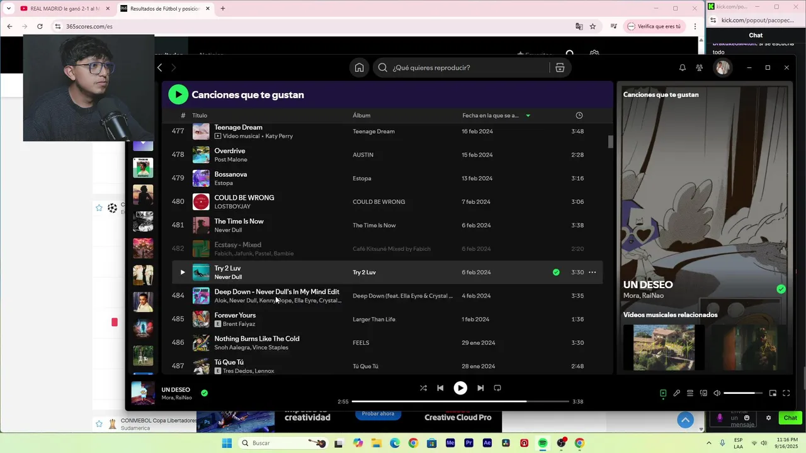
Task: Open a new Chrome tab
Action: (x=222, y=9)
